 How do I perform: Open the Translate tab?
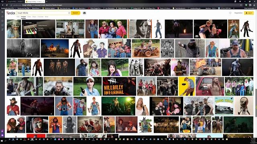41,17
